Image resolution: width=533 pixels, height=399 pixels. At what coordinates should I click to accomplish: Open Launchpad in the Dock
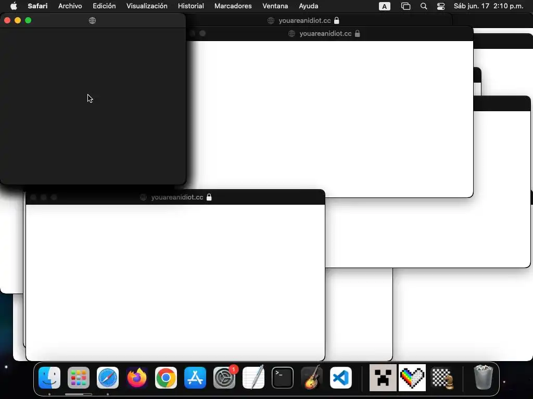coord(79,378)
